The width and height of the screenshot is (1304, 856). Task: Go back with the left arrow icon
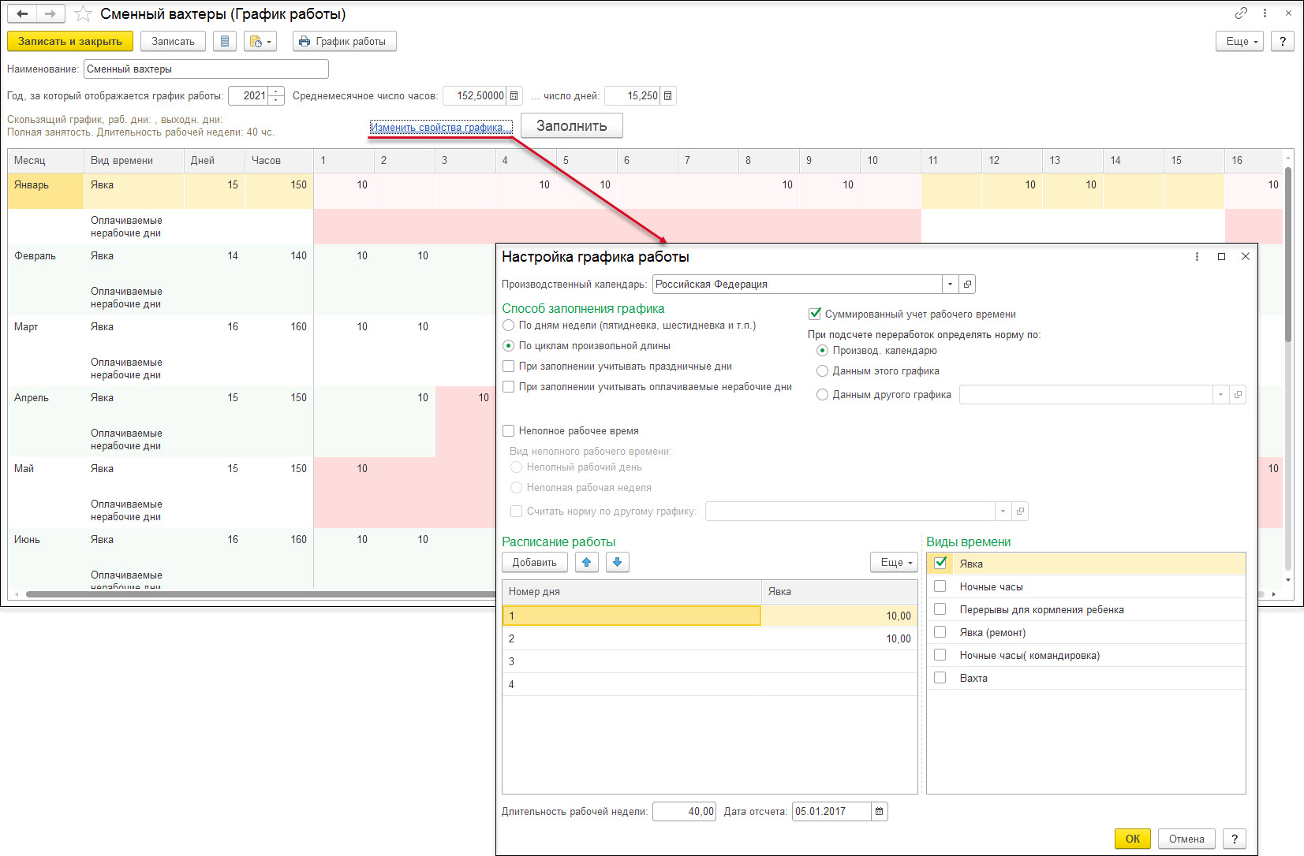click(x=22, y=13)
